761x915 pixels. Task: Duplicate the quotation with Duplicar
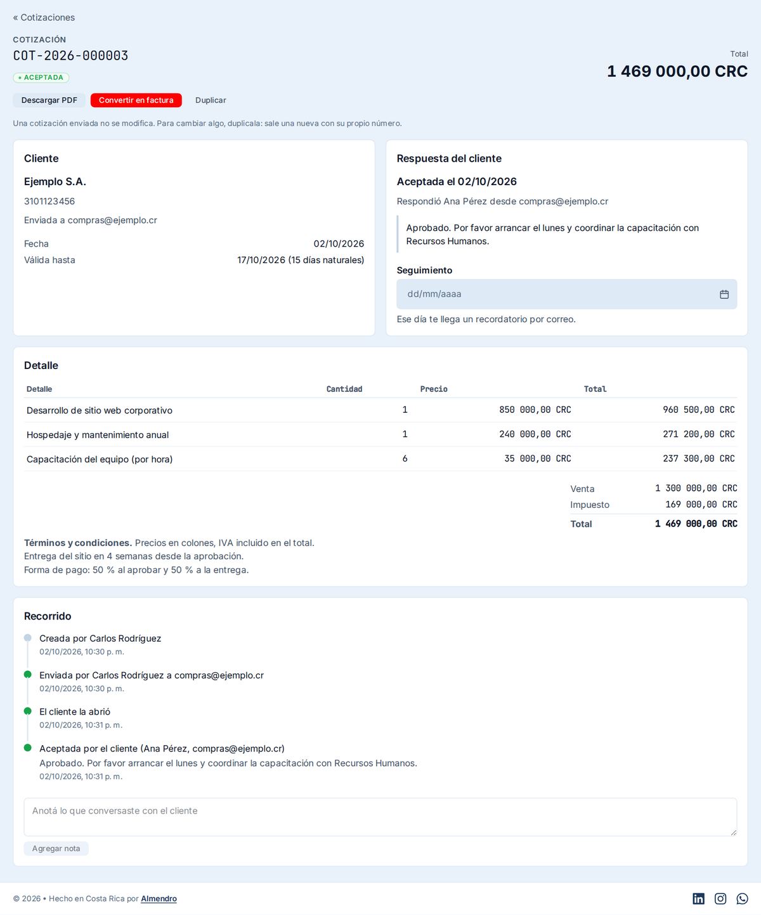211,100
